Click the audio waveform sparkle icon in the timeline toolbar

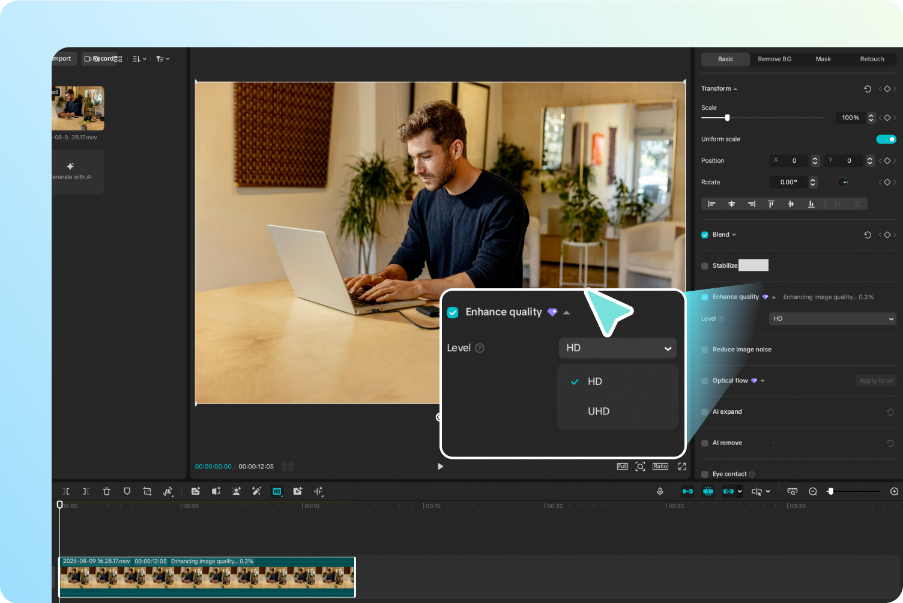[318, 491]
